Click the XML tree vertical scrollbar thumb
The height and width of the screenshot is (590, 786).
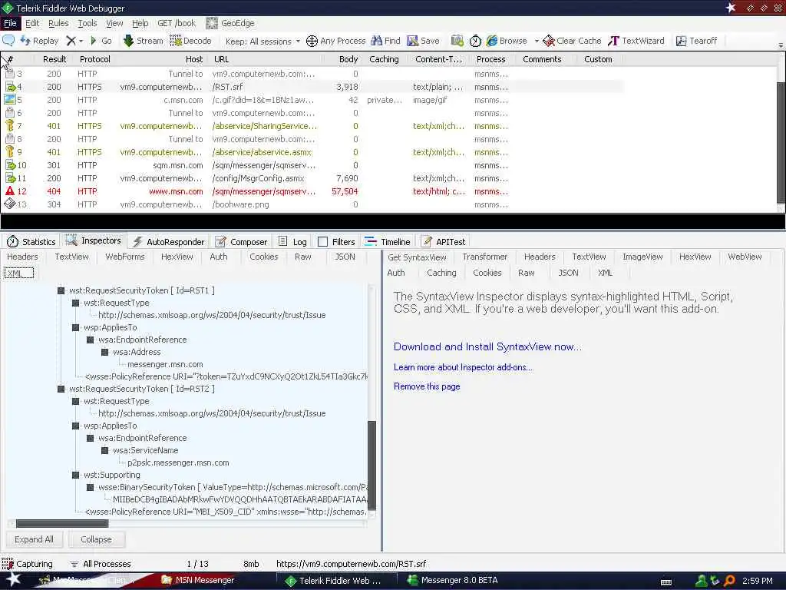pos(372,465)
